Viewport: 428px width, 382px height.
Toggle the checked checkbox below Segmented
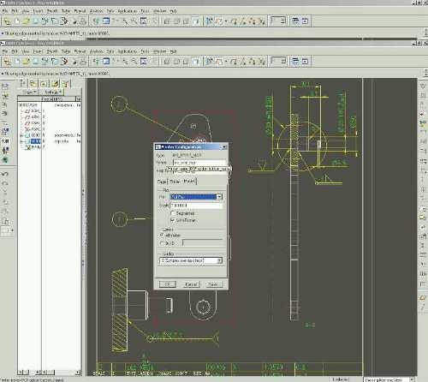172,220
